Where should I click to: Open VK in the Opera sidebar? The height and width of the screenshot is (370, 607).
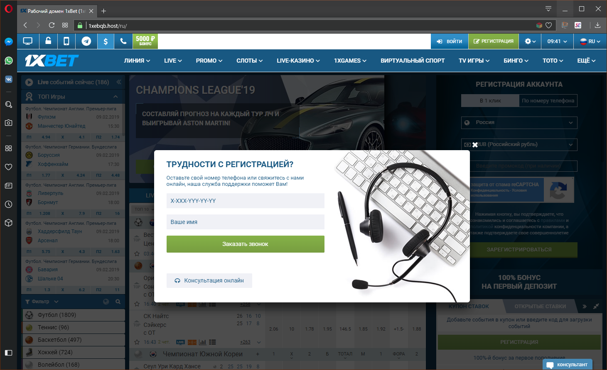pos(8,79)
